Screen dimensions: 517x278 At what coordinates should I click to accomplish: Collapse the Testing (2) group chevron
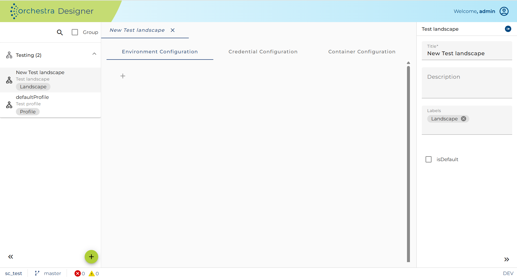point(94,54)
